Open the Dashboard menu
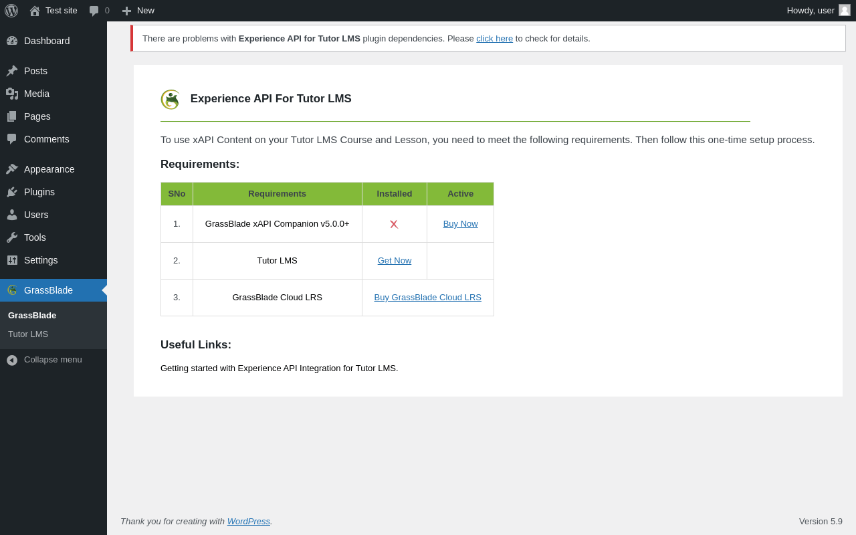Image resolution: width=856 pixels, height=535 pixels. pos(53,41)
